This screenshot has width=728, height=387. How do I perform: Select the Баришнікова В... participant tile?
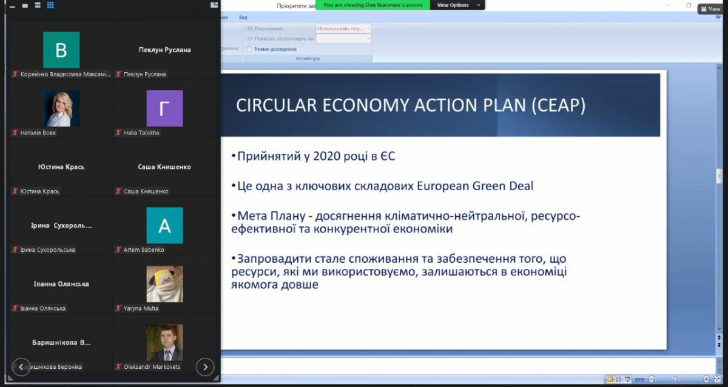61,343
